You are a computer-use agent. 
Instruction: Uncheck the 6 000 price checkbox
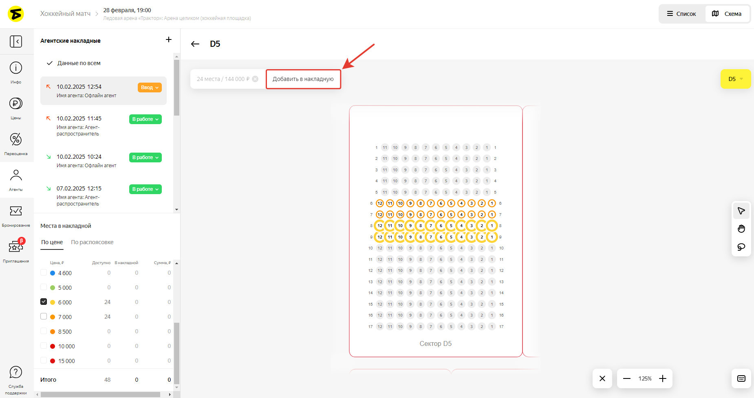coord(44,302)
